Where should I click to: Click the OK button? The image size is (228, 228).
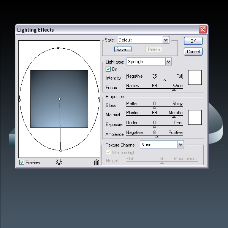[193, 41]
